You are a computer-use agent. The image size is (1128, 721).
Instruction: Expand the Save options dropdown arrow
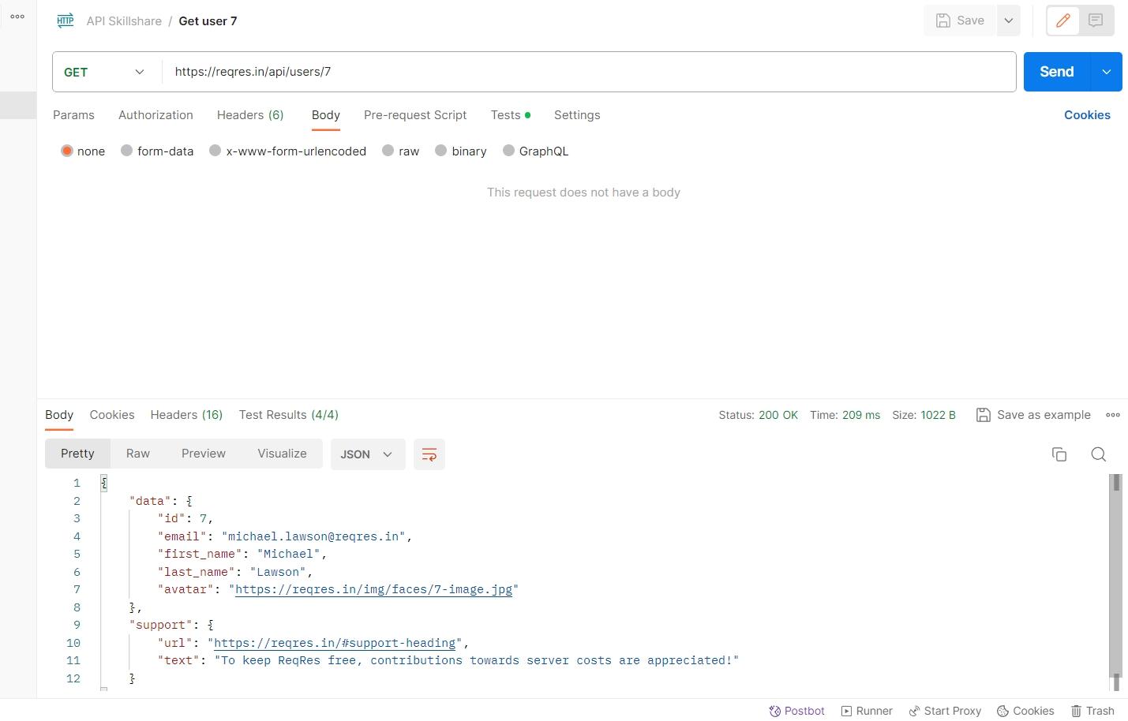point(1008,21)
